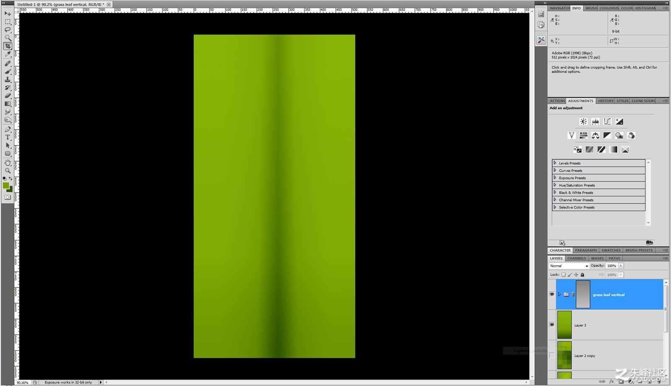671x386 pixels.
Task: Select the Pen tool
Action: pos(8,129)
